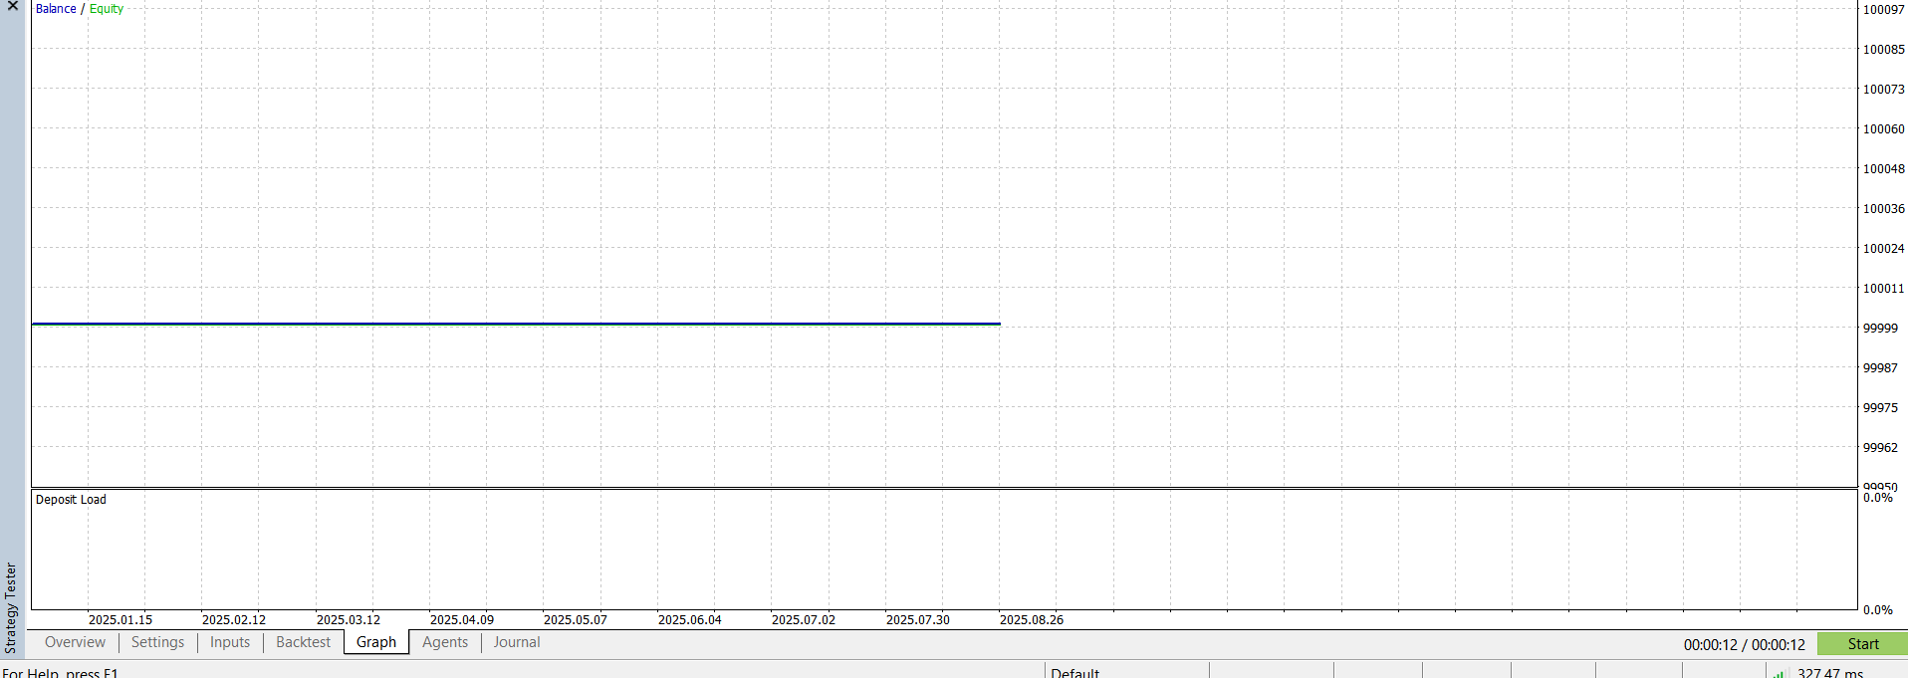1908x678 pixels.
Task: Switch to the Backtest tab
Action: (x=303, y=642)
